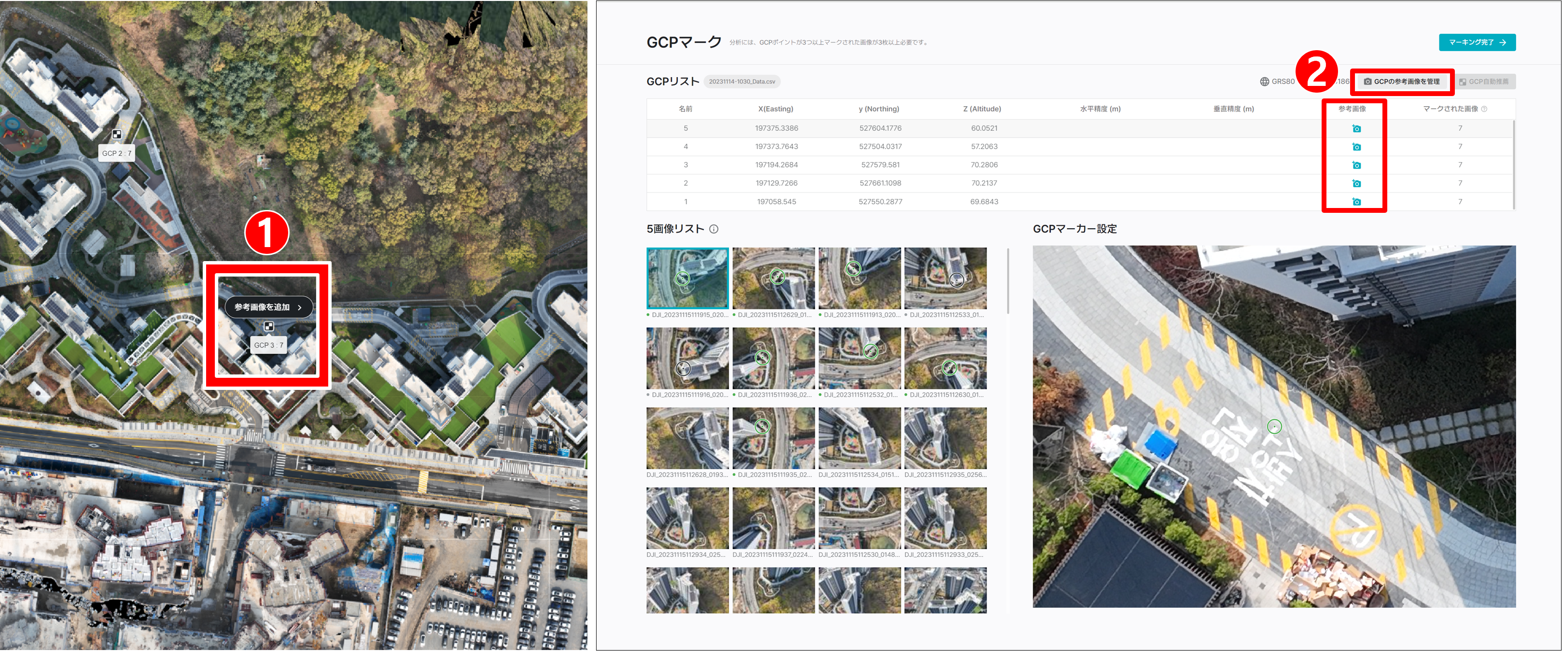Open thumbnail DJI_20231115112934_025
This screenshot has width=1562, height=651.
tap(687, 518)
